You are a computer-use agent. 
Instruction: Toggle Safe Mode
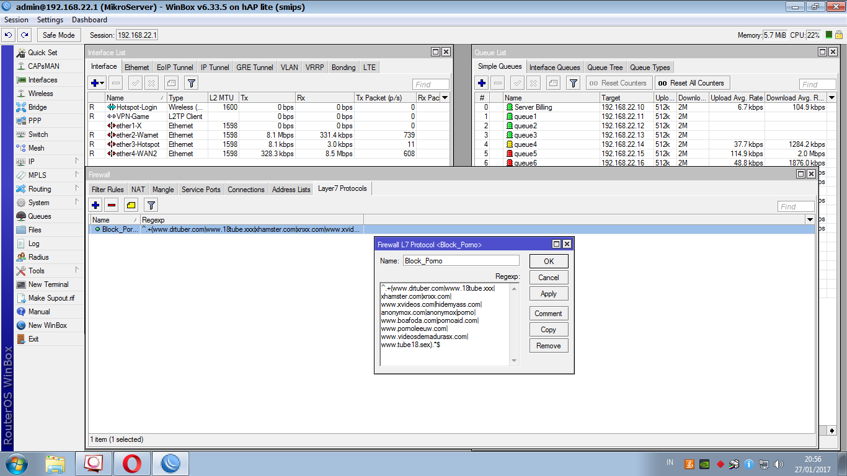click(59, 35)
